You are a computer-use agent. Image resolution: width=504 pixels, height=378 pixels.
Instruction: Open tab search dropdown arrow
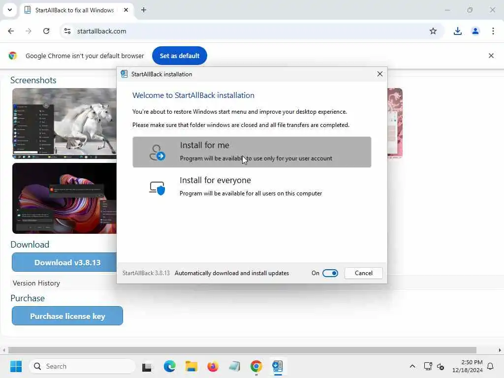[x=10, y=10]
